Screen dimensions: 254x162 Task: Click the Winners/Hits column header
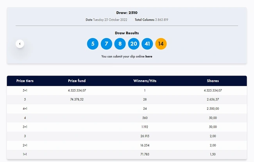pyautogui.click(x=145, y=81)
